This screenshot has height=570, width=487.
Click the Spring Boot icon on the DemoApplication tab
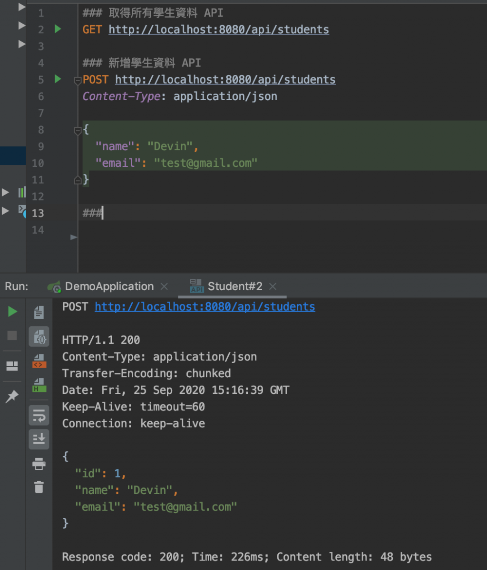point(55,286)
